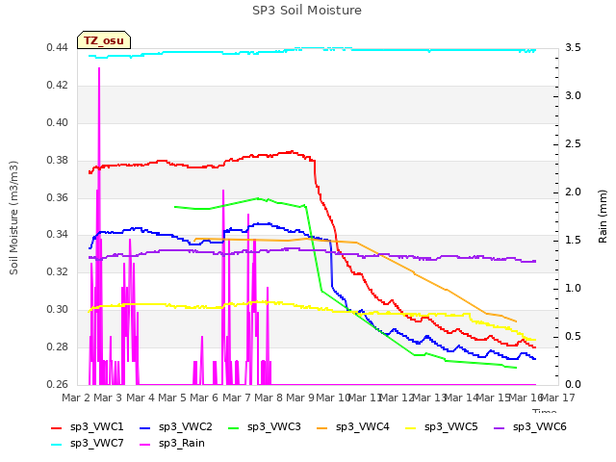Screen dimensions: 616x462
Task: Click the sp3_VWC1 legend entry
Action: (x=88, y=427)
